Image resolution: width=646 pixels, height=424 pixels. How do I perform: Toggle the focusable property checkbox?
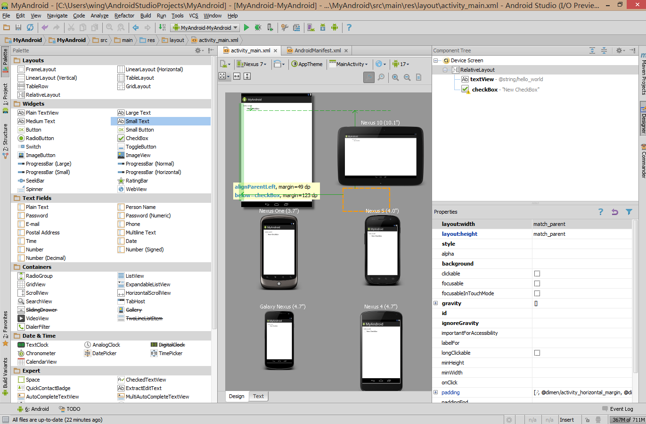pyautogui.click(x=537, y=283)
